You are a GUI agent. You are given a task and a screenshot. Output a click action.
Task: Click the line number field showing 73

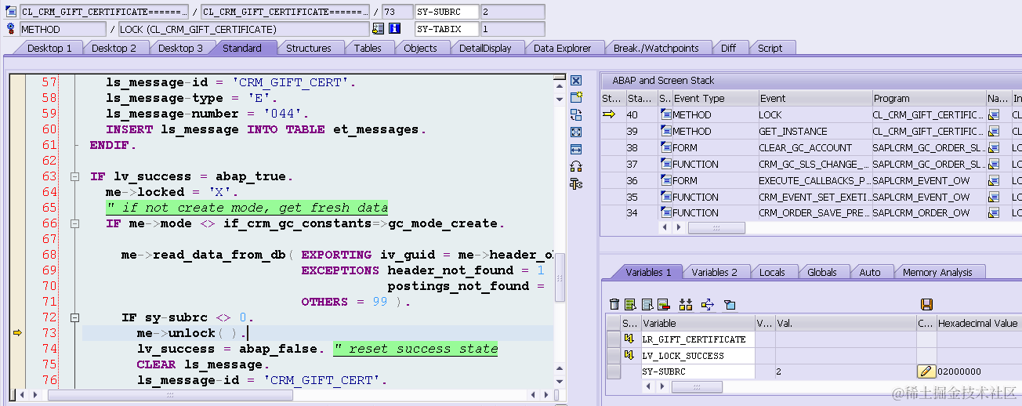click(396, 12)
